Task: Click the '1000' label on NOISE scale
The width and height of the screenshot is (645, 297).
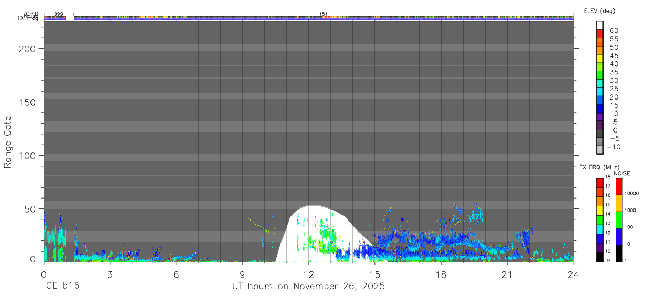Action: click(631, 210)
